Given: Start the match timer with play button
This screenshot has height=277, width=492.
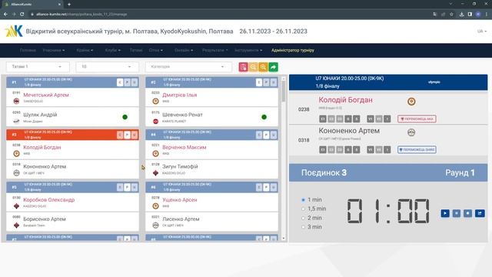Looking at the screenshot, I should pyautogui.click(x=445, y=213).
